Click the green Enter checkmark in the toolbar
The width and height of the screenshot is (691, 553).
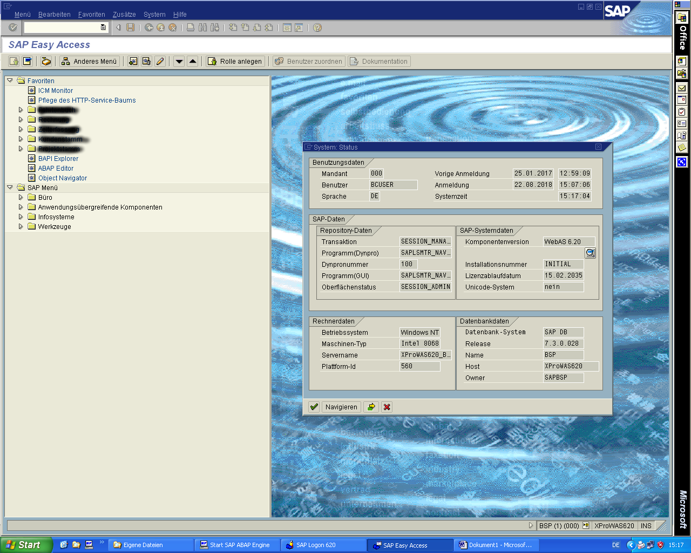13,28
